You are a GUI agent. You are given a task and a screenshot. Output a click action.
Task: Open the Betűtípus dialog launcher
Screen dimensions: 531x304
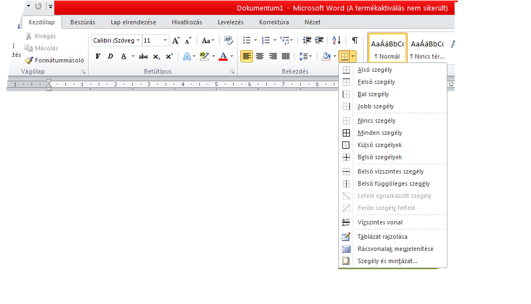(233, 72)
